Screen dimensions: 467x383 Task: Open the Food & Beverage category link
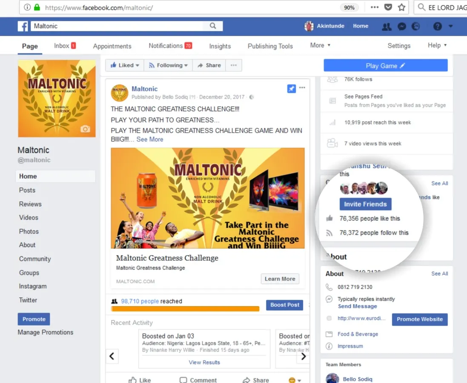coord(358,334)
